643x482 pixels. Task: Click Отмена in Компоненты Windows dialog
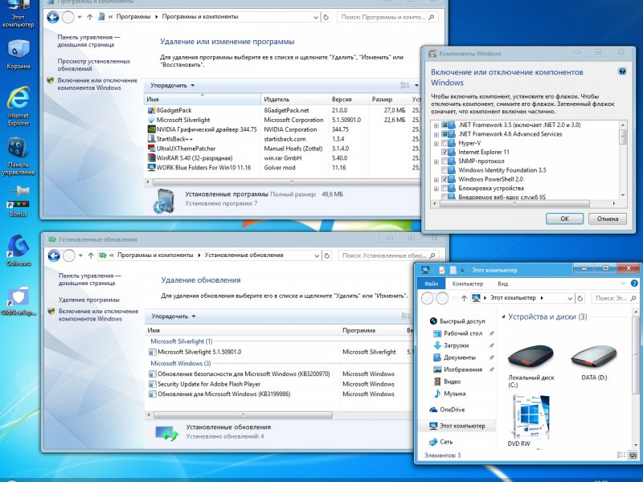pyautogui.click(x=608, y=219)
